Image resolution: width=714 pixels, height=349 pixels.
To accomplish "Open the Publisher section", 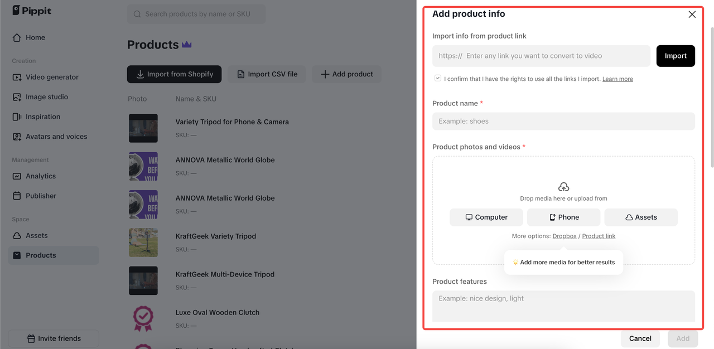I will point(40,196).
